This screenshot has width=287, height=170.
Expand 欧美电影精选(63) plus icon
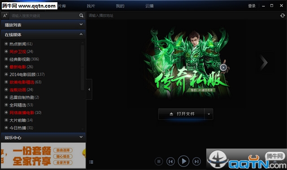(6, 82)
